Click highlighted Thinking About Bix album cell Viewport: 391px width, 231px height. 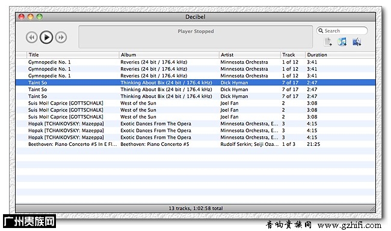point(166,83)
